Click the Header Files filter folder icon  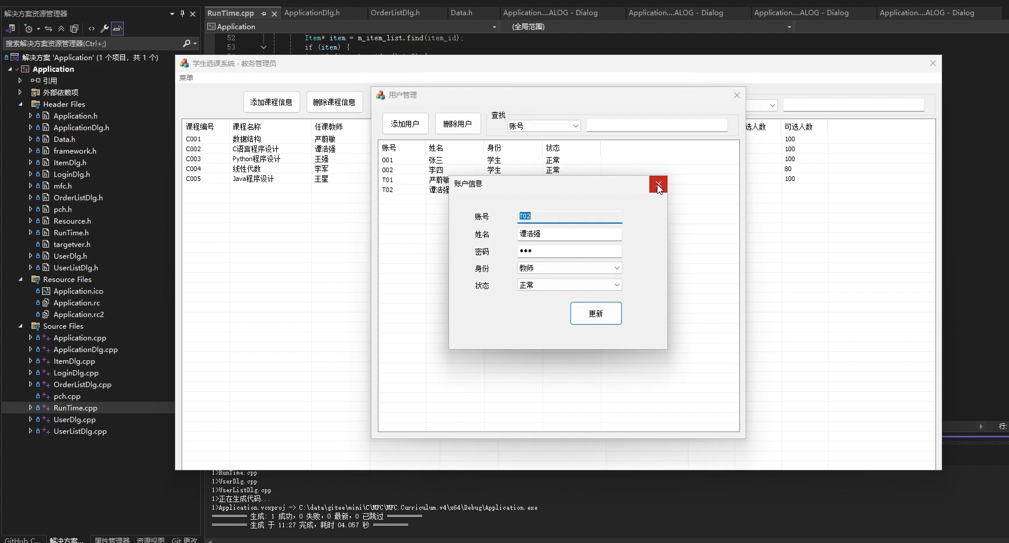36,104
